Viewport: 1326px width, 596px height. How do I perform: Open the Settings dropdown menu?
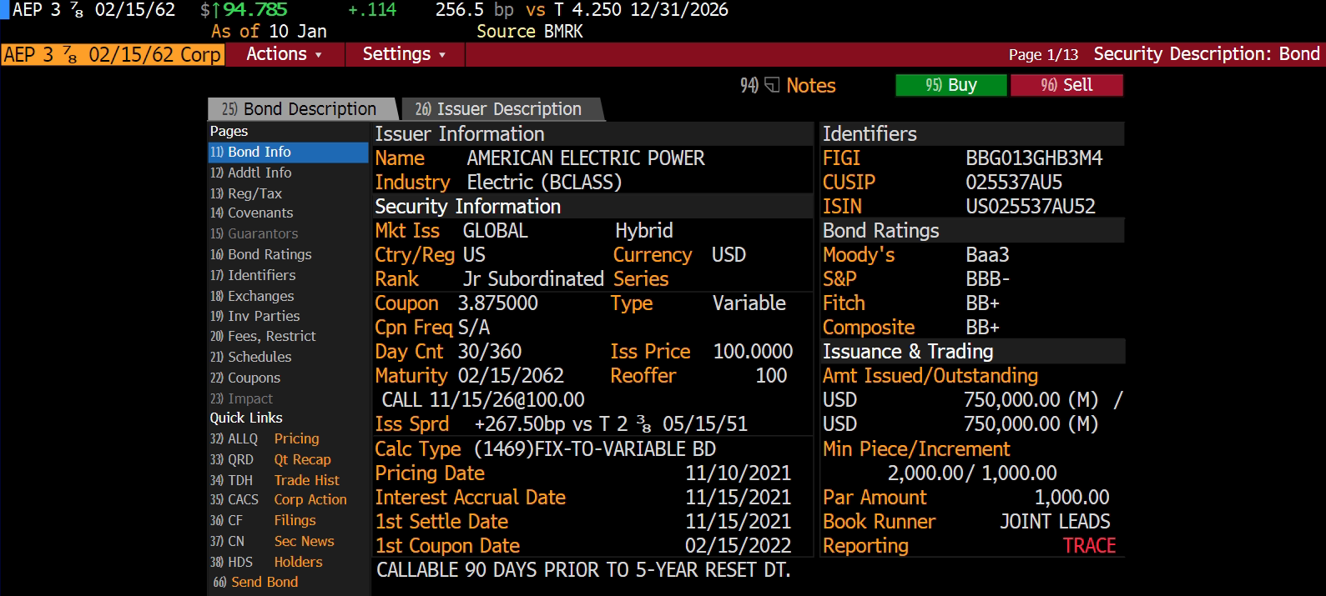coord(405,54)
